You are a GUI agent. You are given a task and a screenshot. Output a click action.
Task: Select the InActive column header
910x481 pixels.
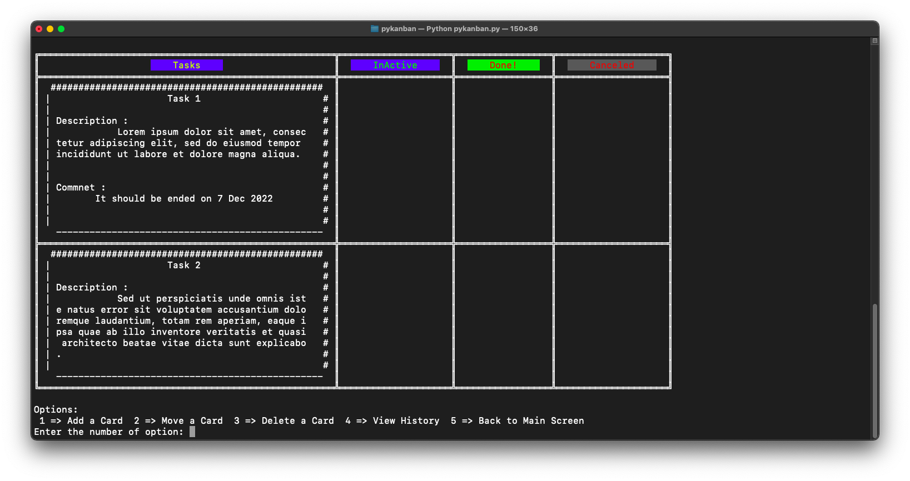pyautogui.click(x=395, y=66)
